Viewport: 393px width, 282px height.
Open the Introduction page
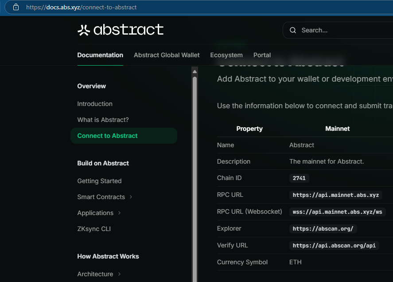(95, 104)
